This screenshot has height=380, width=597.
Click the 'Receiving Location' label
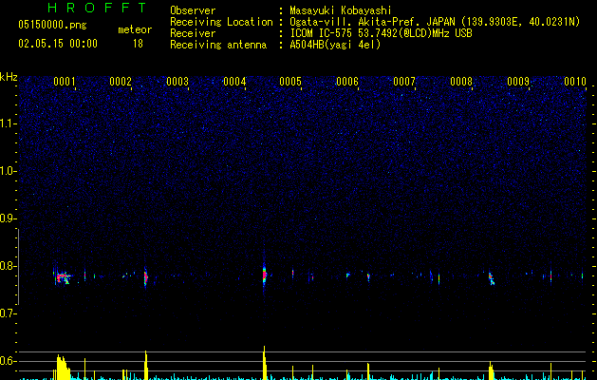(221, 22)
